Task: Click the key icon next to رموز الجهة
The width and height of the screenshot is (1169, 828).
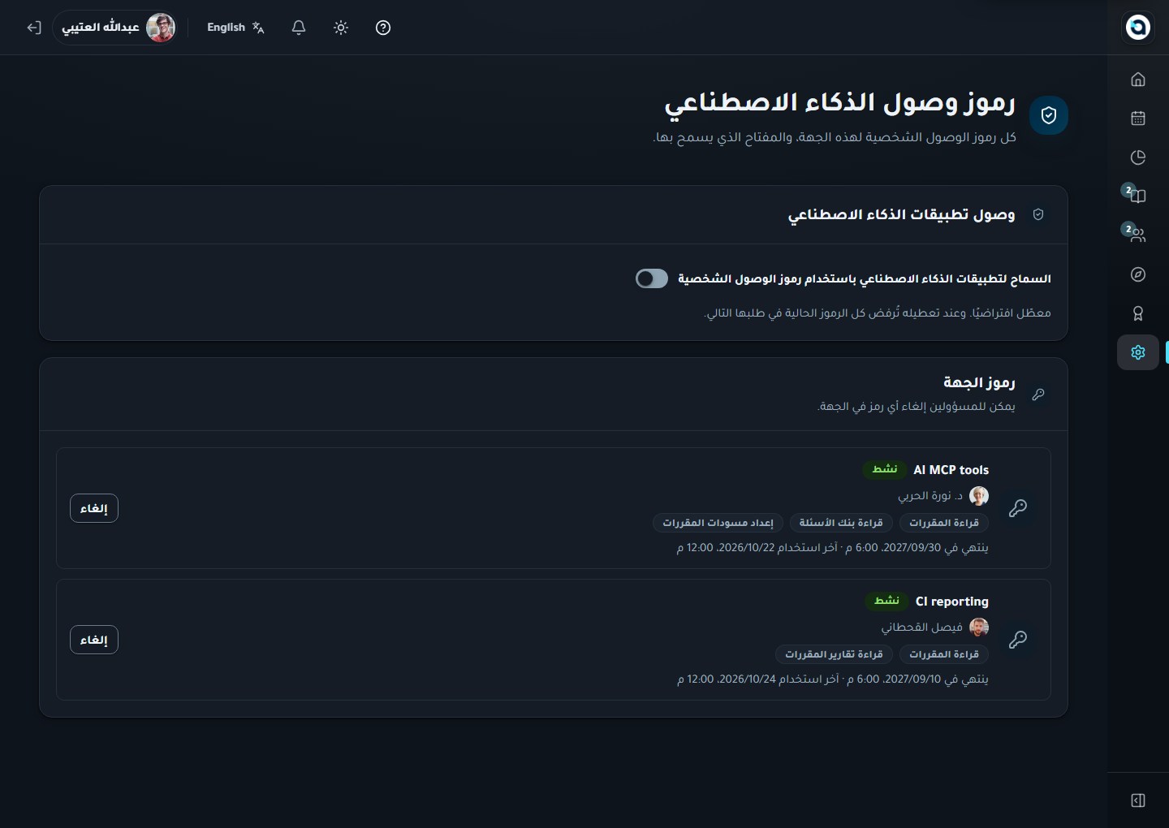Action: pos(1038,394)
